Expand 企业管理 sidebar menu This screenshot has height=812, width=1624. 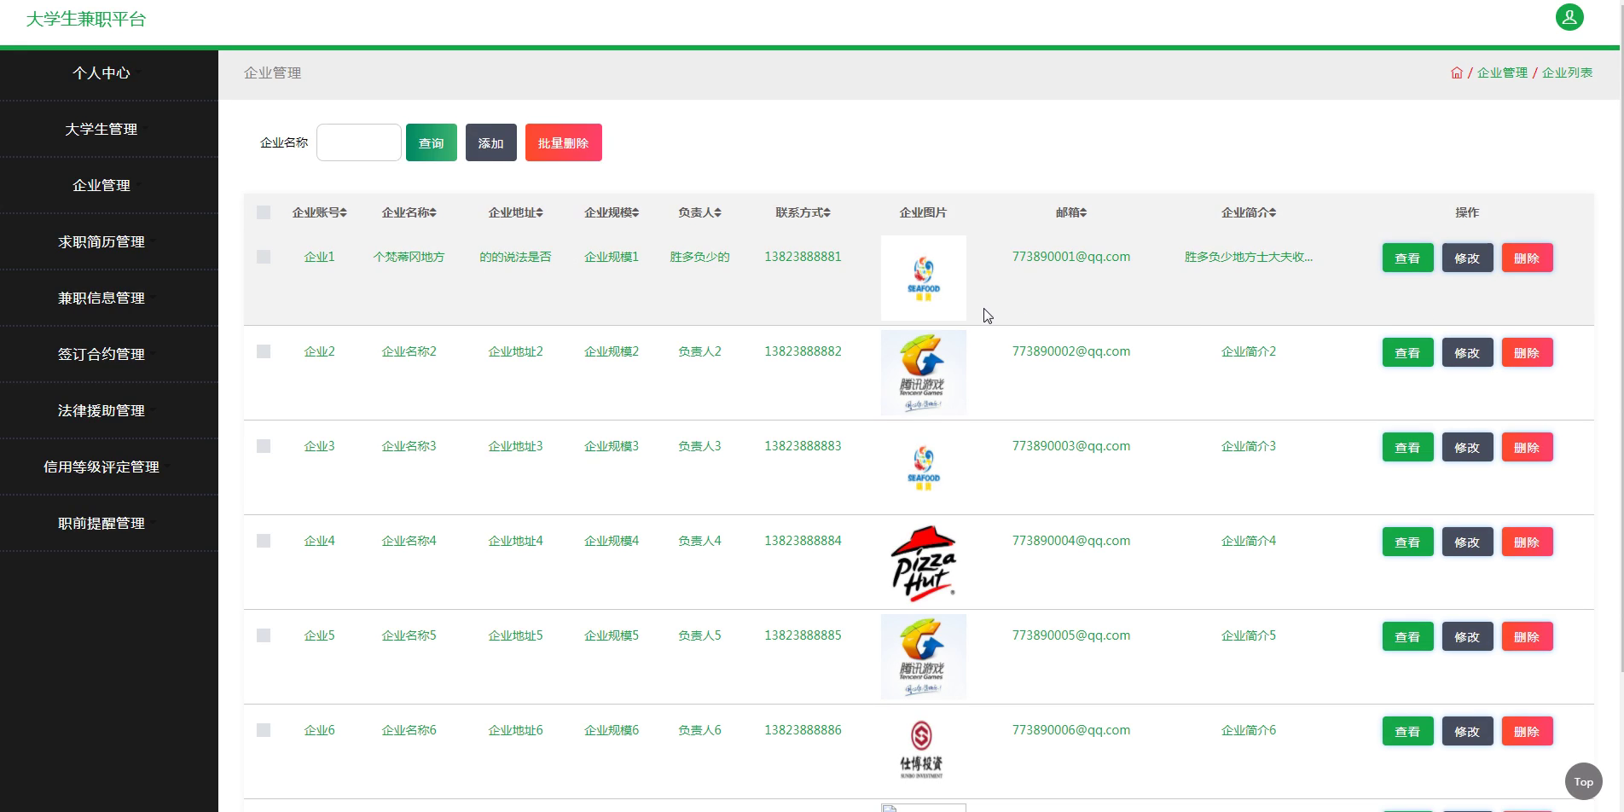pos(109,186)
